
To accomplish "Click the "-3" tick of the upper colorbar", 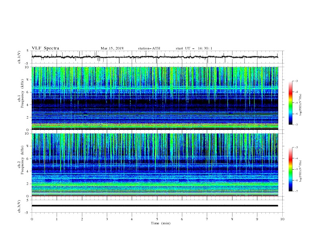I will click(x=296, y=81).
